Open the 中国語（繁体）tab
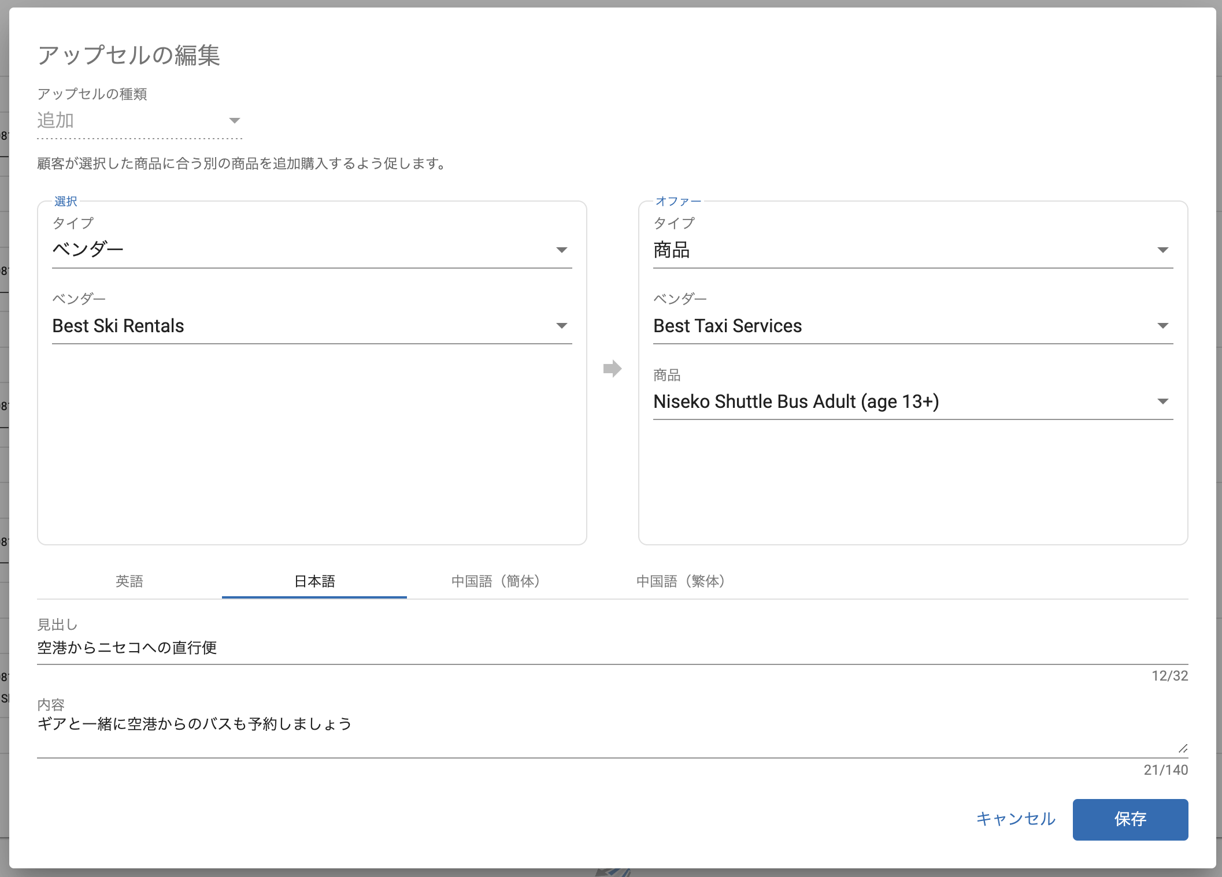 click(x=680, y=581)
